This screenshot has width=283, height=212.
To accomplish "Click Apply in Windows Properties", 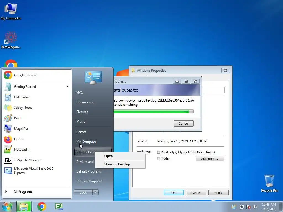I will coord(218,192).
